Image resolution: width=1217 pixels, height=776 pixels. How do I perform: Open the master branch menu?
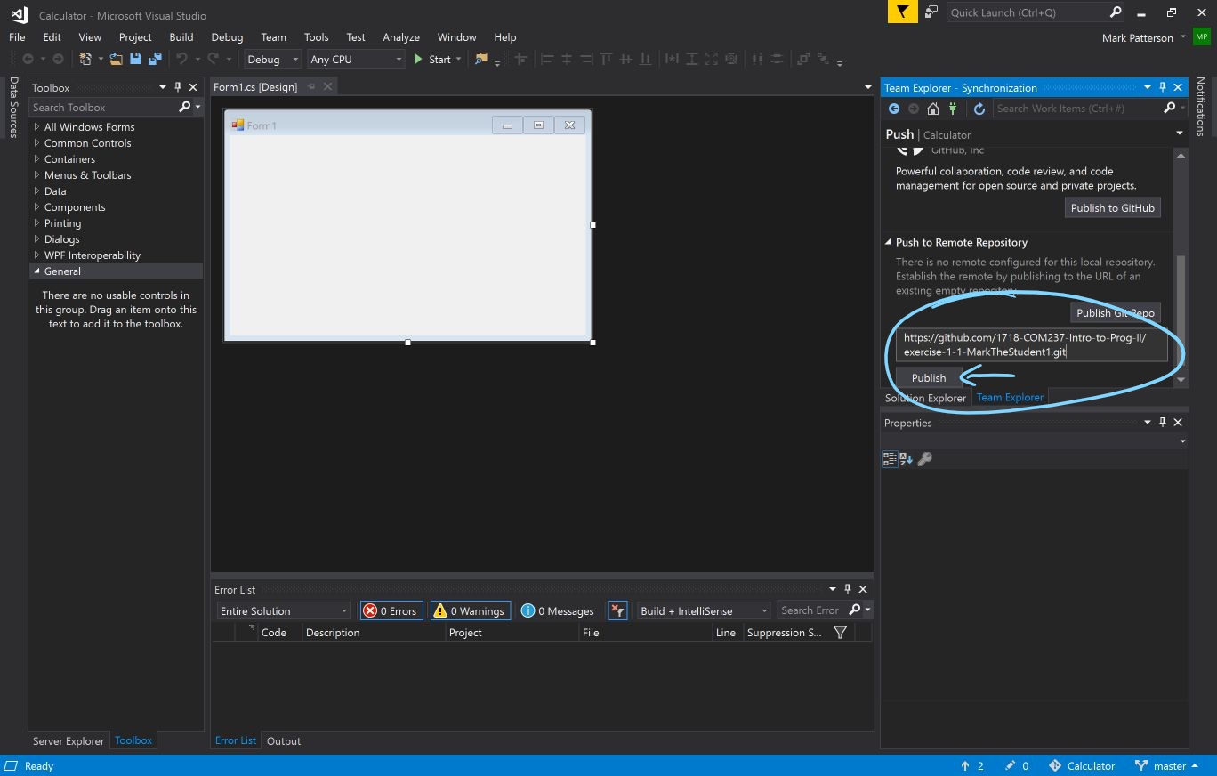point(1165,765)
